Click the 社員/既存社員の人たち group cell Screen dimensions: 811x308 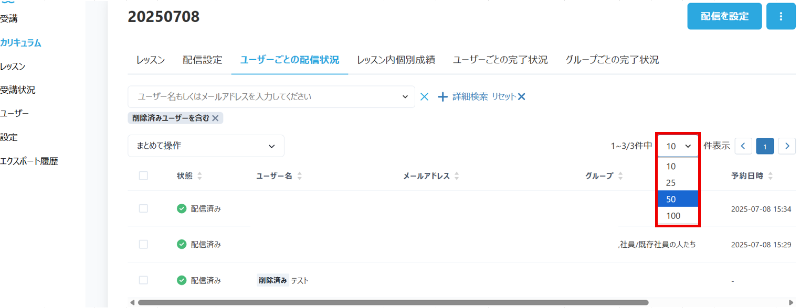click(x=657, y=245)
